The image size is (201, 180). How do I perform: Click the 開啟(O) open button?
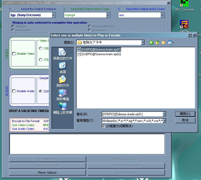click(185, 114)
